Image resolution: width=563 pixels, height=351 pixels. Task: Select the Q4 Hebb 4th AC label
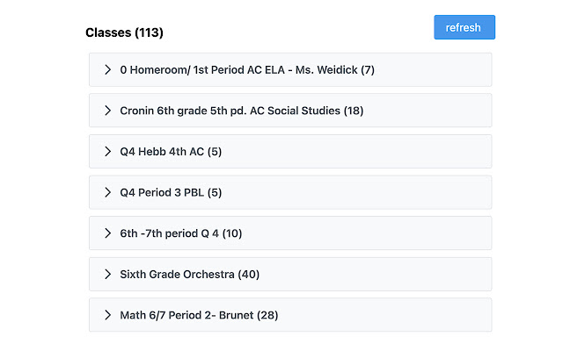(162, 151)
